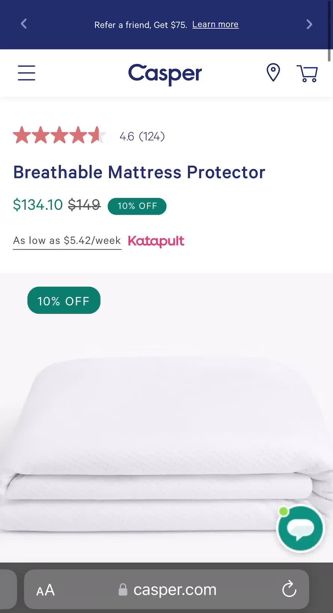Click the 10% OFF badge on product image
333x613 pixels.
pos(63,300)
